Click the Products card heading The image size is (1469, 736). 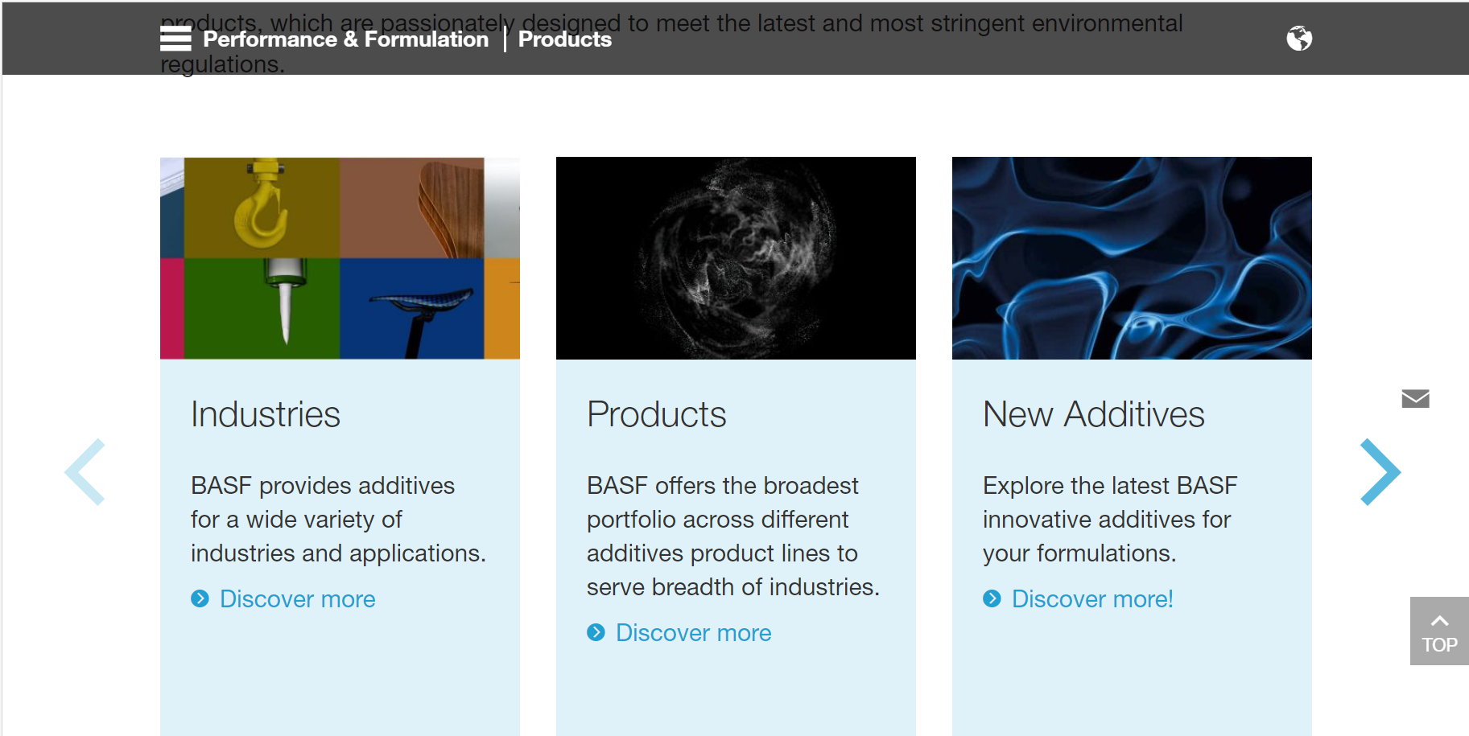[x=656, y=414]
